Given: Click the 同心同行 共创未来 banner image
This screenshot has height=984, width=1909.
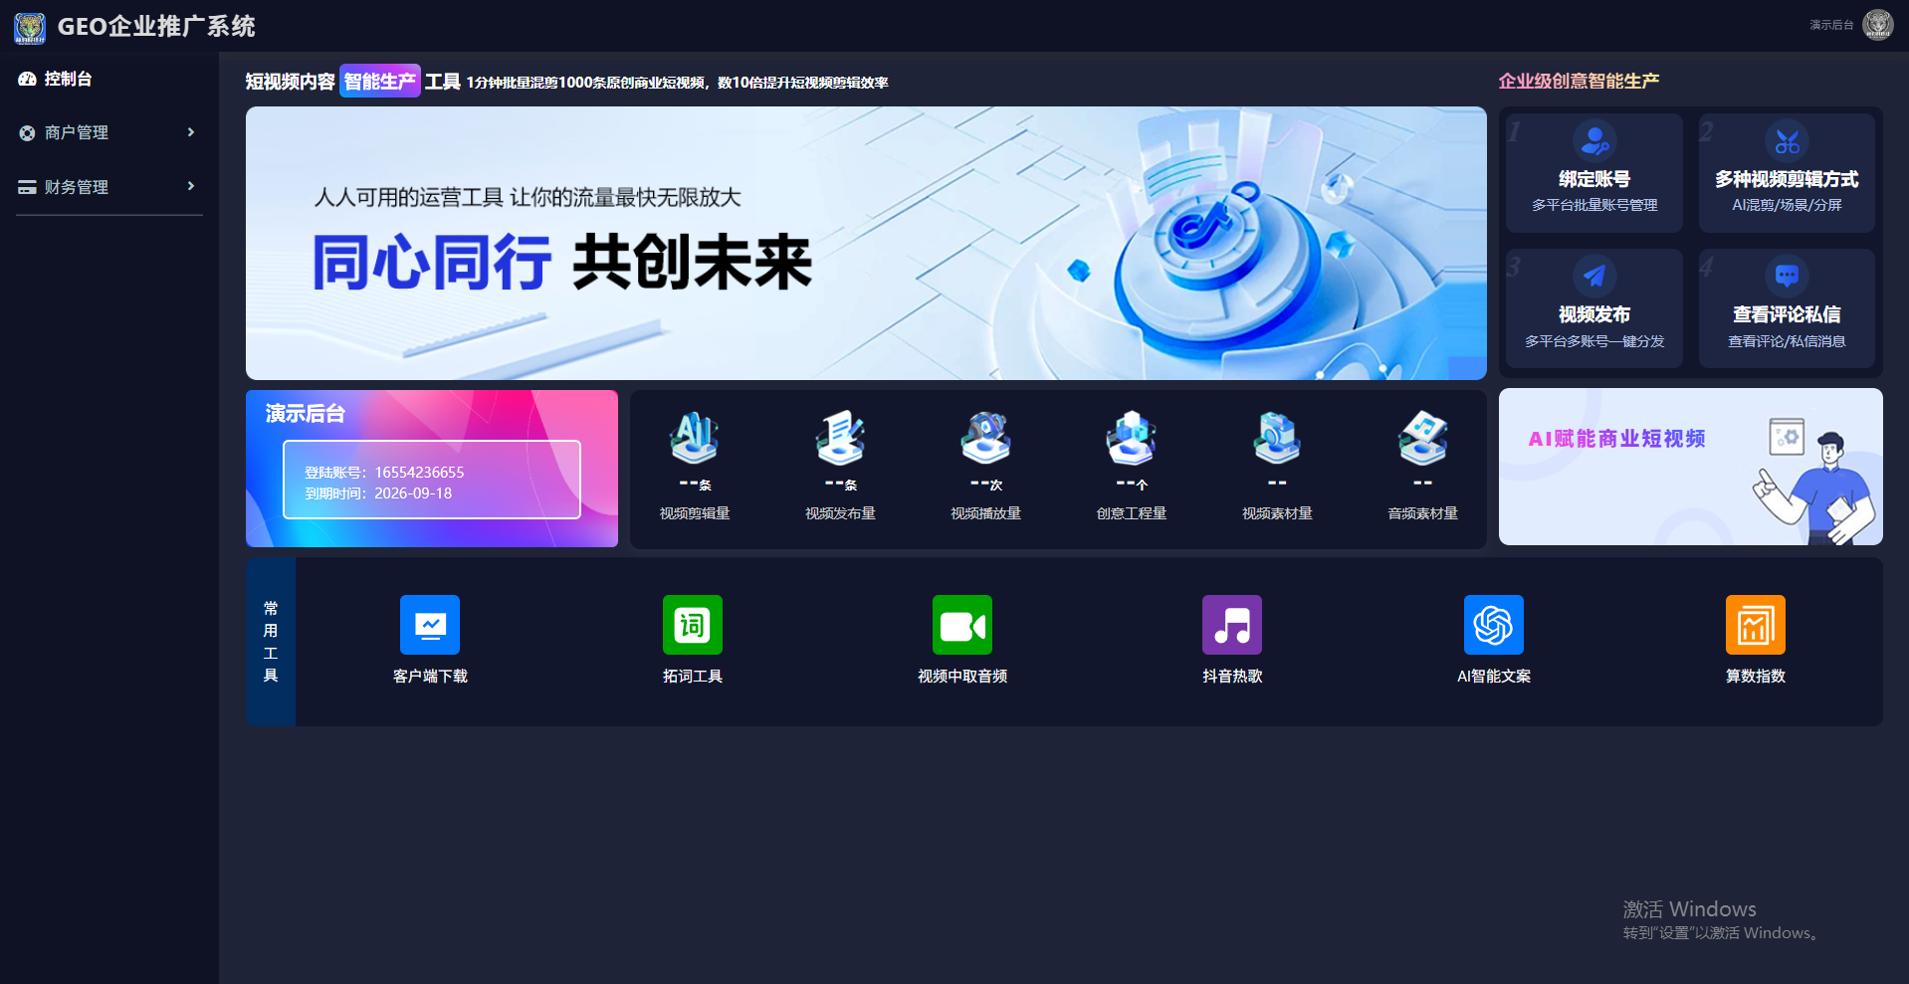Looking at the screenshot, I should [x=866, y=243].
